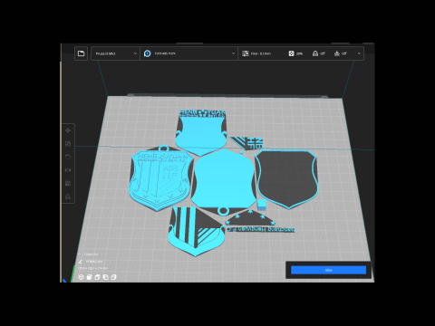Open the file folder icon button
This screenshot has width=435, height=326.
pos(81,53)
